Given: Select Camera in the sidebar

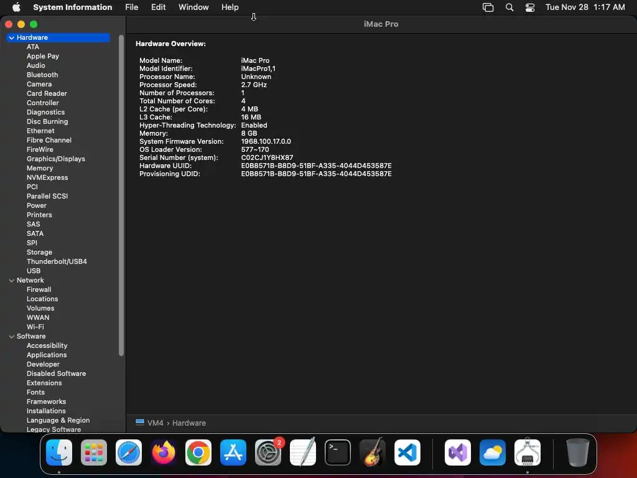Looking at the screenshot, I should [x=39, y=84].
